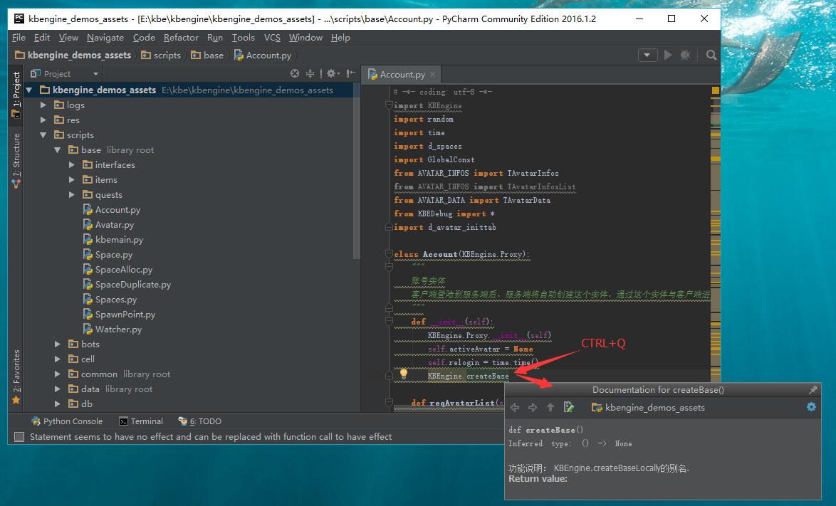Click the 7: Structure side tab
Image resolution: width=836 pixels, height=506 pixels.
pyautogui.click(x=16, y=160)
